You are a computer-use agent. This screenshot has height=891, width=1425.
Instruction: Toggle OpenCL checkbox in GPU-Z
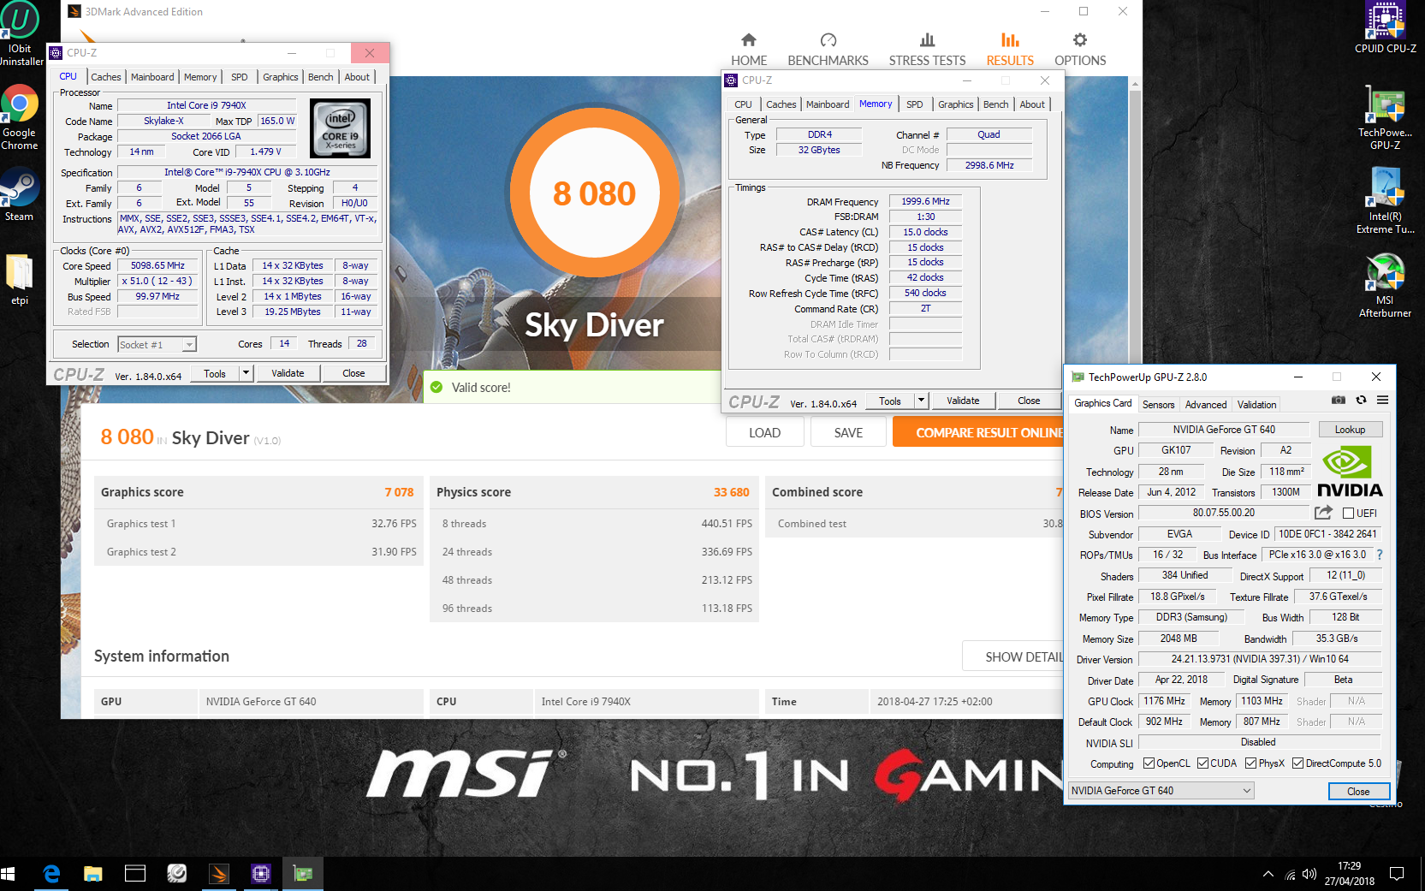(x=1149, y=763)
